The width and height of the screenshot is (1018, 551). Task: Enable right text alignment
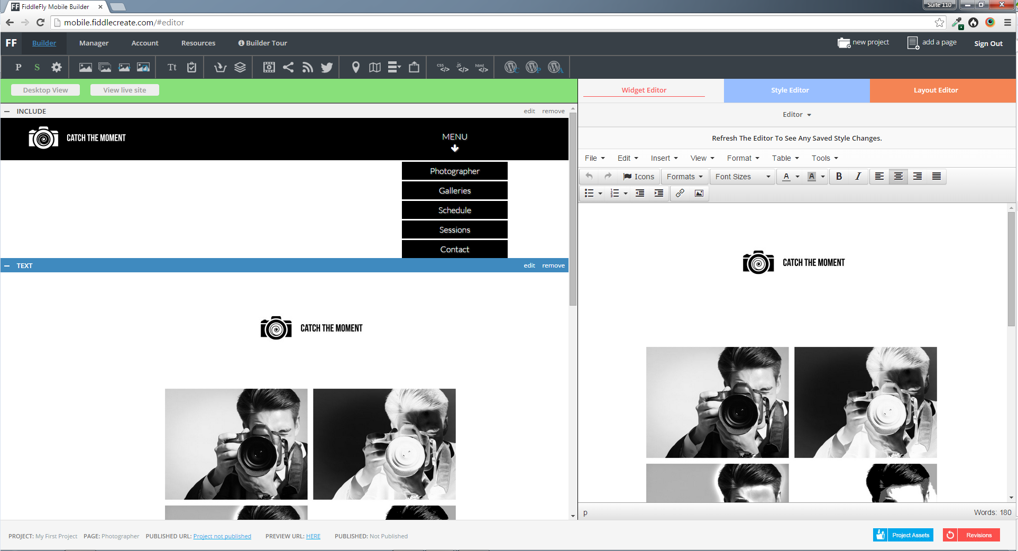(x=918, y=176)
